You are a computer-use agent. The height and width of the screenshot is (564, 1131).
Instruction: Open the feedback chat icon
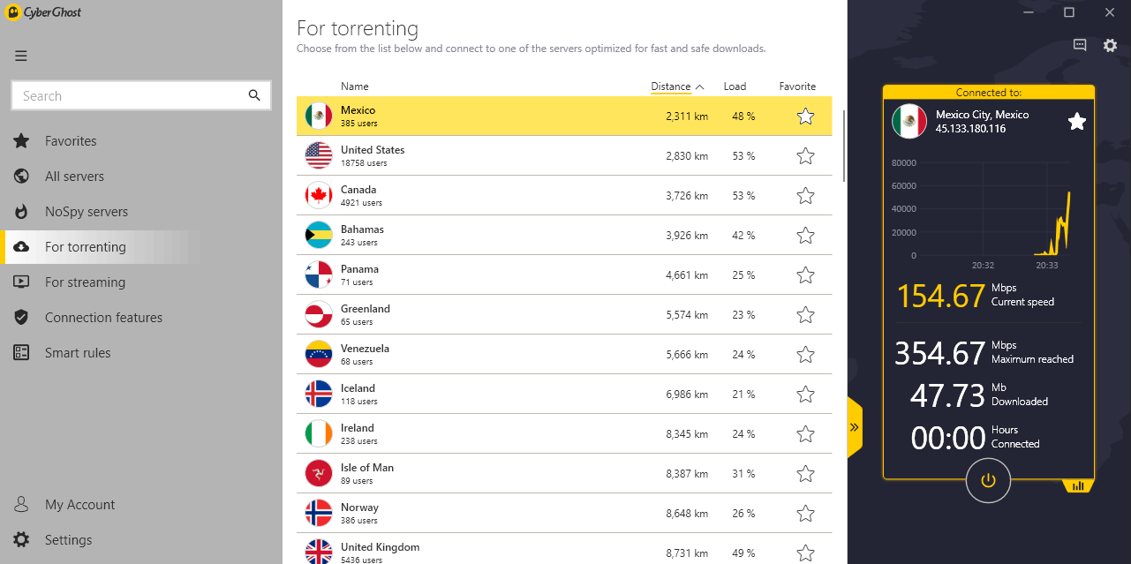[1080, 45]
